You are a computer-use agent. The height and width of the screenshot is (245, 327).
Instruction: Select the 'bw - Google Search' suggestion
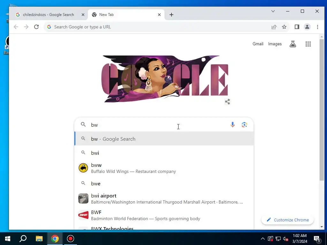coord(164,139)
